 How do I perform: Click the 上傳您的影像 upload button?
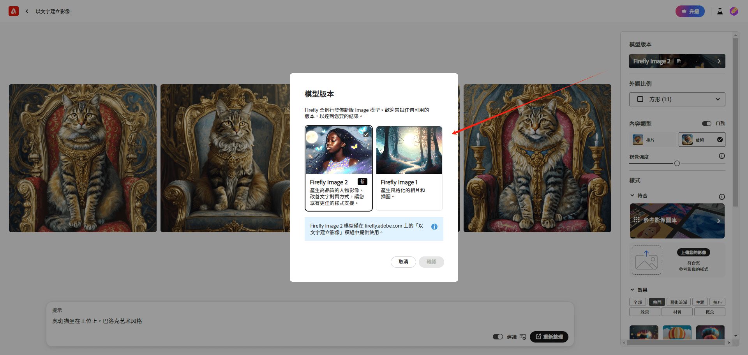[x=693, y=253]
